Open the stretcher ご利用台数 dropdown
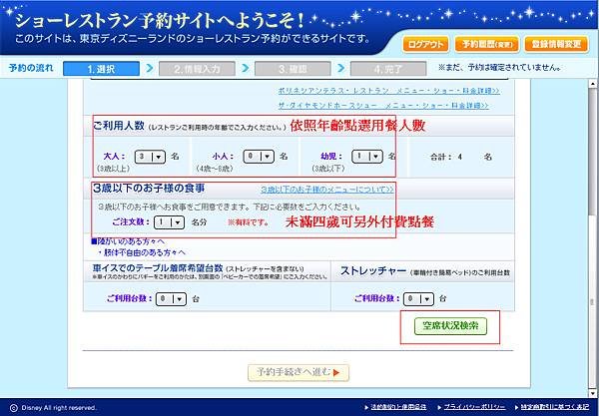Image resolution: width=599 pixels, height=416 pixels. [418, 299]
